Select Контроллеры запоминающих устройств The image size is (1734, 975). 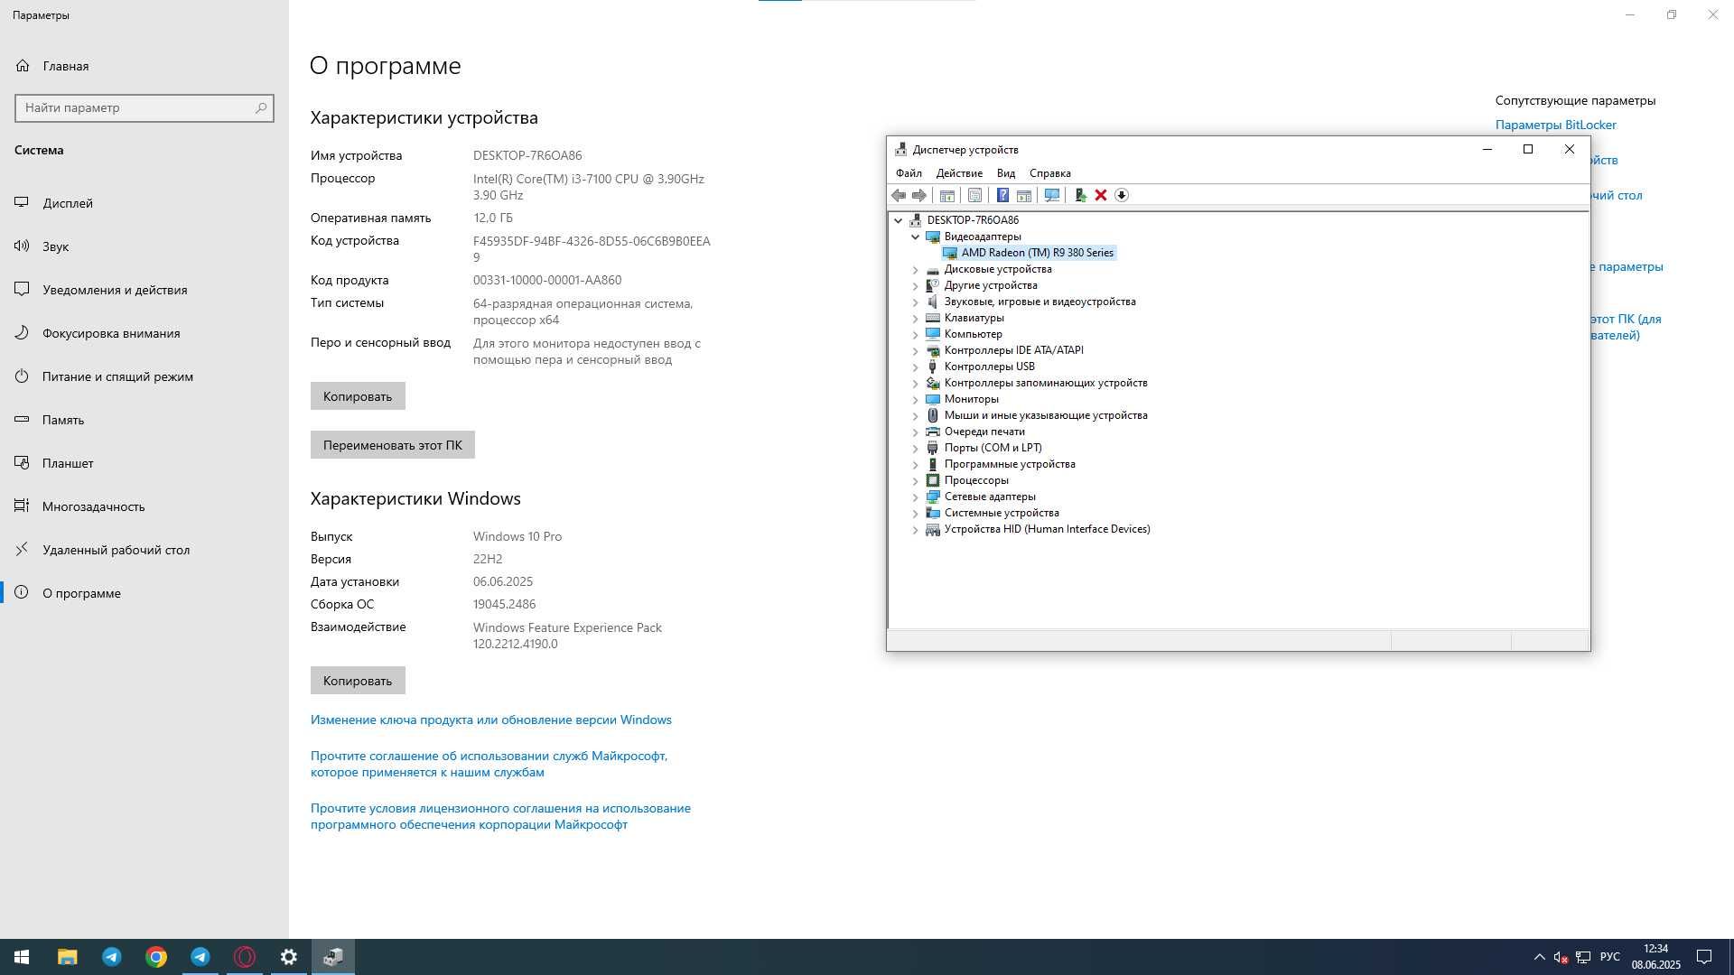tap(1045, 383)
